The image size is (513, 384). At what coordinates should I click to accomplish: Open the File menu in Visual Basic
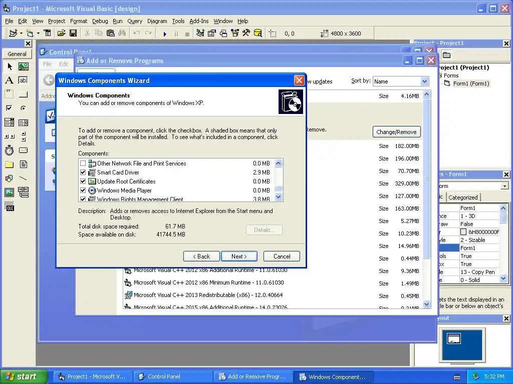point(9,21)
